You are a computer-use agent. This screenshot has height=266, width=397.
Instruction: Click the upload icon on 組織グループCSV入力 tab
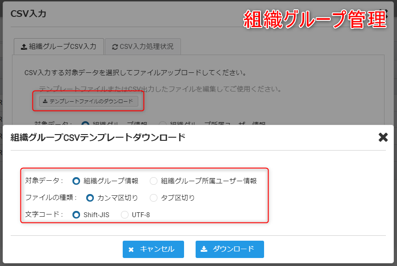(x=24, y=47)
